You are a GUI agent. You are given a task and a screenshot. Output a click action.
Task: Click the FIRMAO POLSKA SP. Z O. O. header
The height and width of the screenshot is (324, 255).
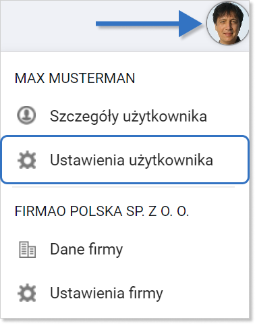click(102, 211)
